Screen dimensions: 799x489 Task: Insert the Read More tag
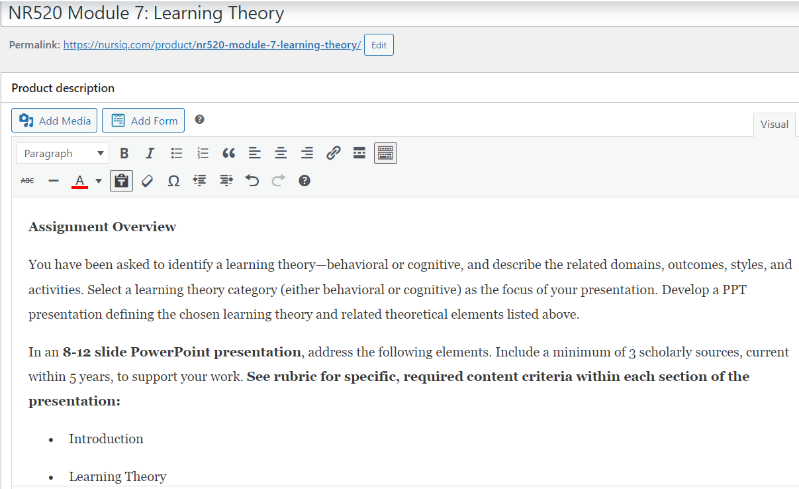[359, 152]
